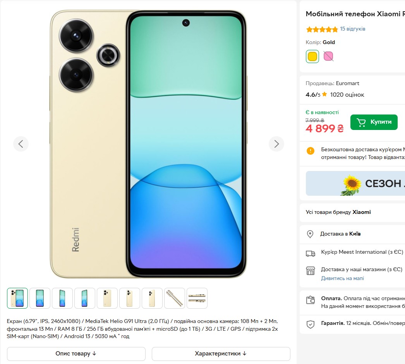Viewport: 405px width, 364px height.
Task: Expand the Характеристики section
Action: pyautogui.click(x=221, y=354)
